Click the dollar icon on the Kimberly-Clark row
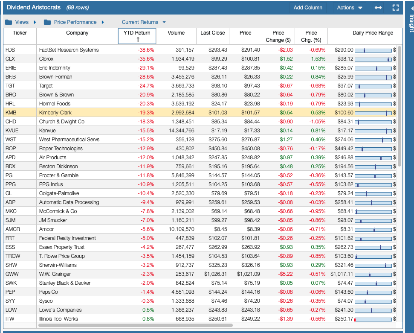The width and height of the screenshot is (414, 333). (x=394, y=113)
